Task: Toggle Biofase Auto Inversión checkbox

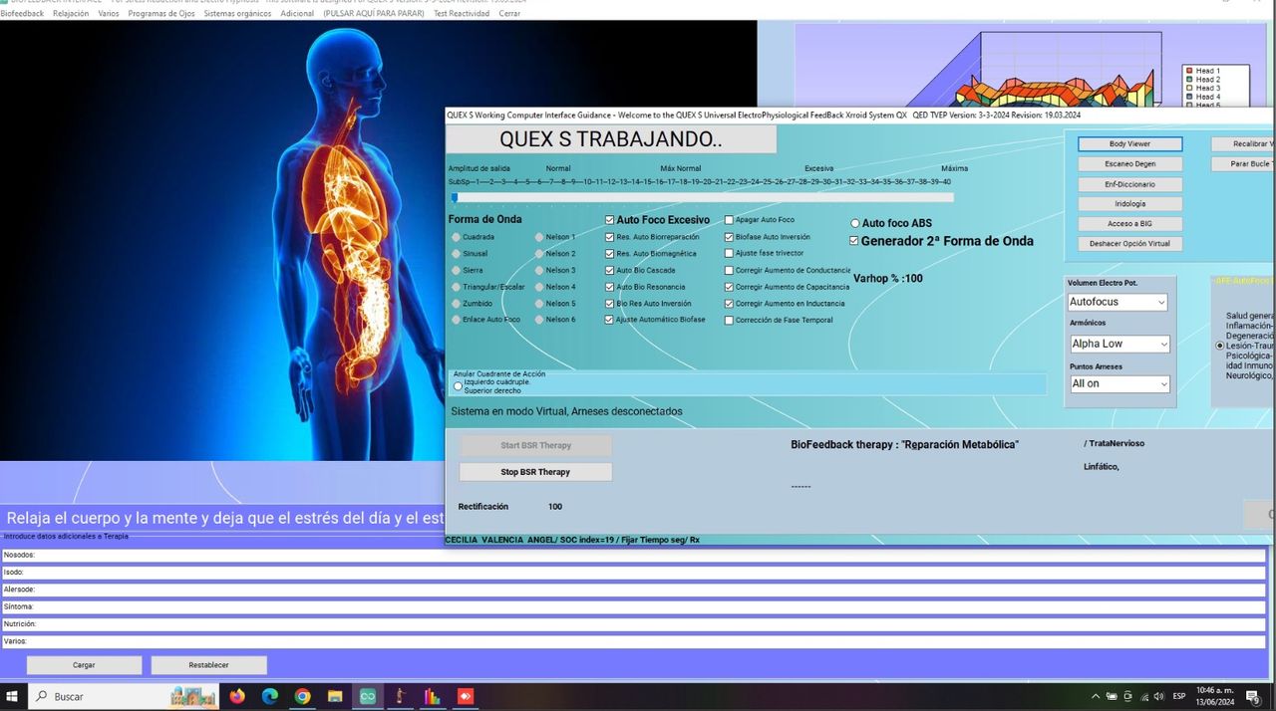Action: [729, 237]
